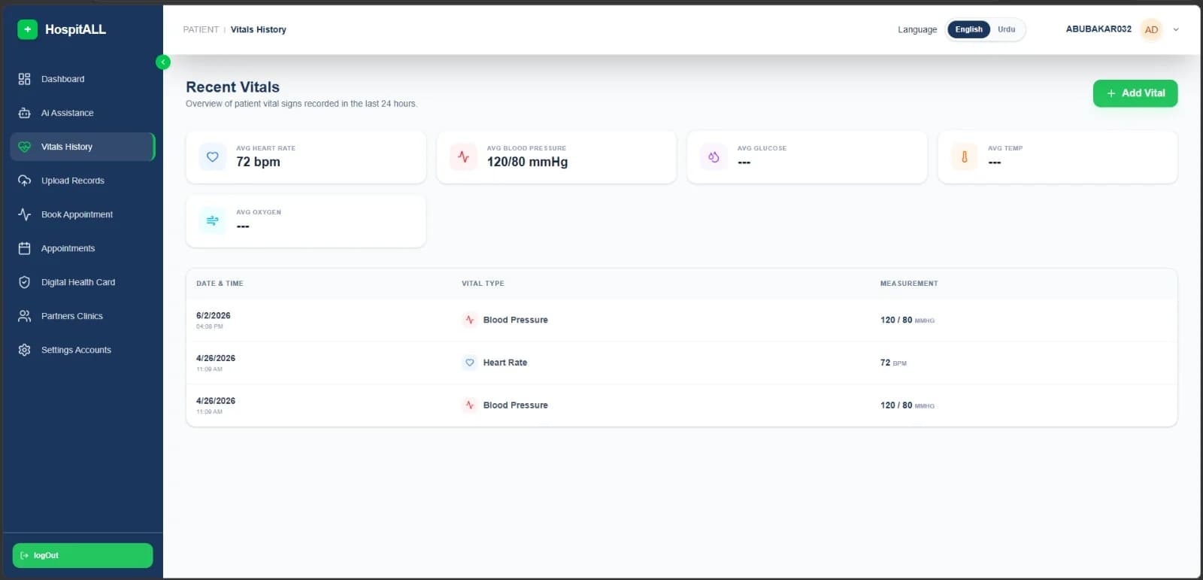Click the Digital Health Card shield icon
This screenshot has width=1203, height=580.
click(x=24, y=282)
